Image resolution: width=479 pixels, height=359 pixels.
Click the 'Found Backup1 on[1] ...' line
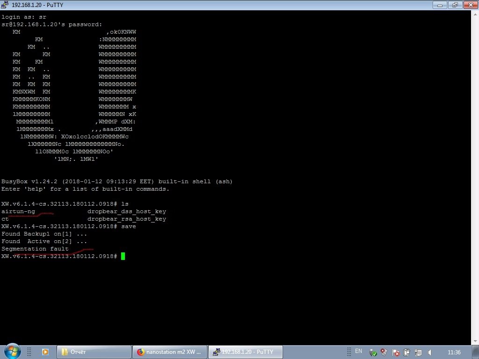tap(44, 234)
